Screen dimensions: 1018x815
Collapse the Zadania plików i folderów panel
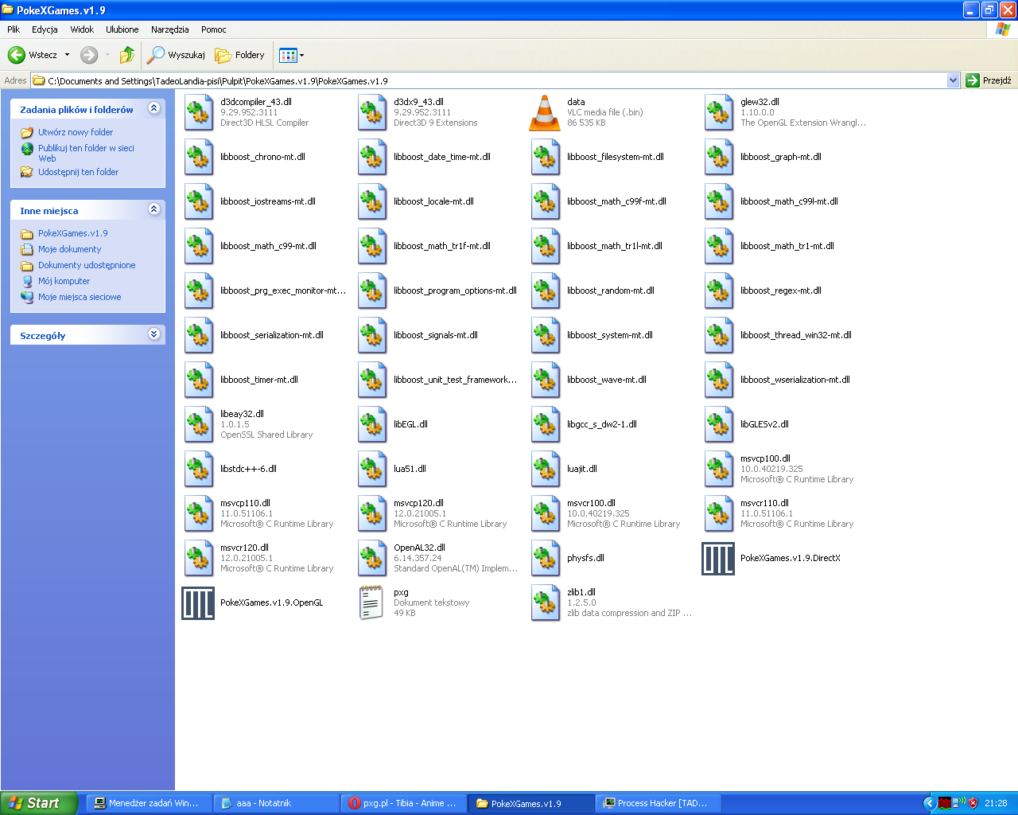[154, 108]
